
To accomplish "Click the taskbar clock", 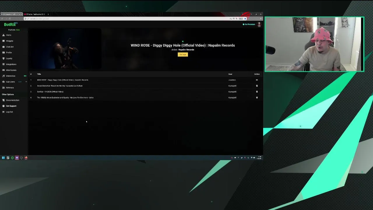I will 259,158.
